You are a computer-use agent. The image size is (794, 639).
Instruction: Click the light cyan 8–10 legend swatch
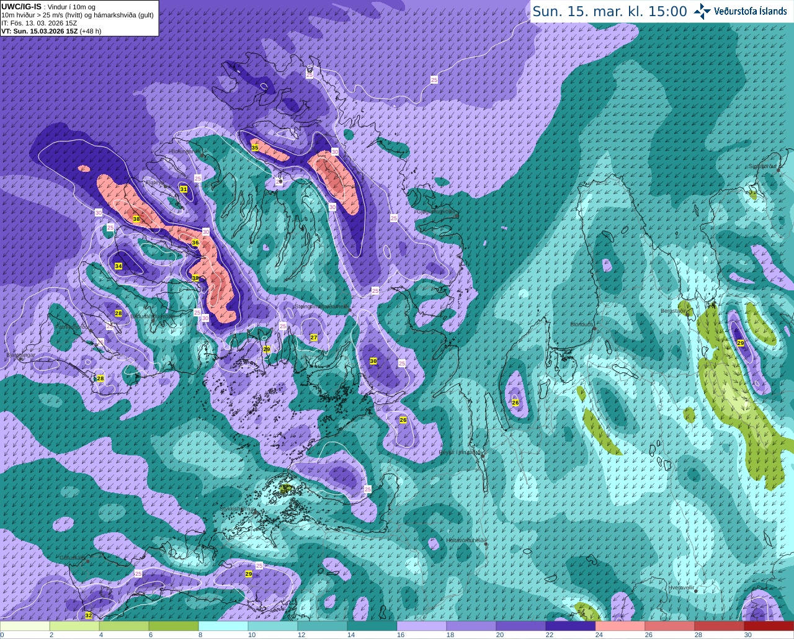point(223,626)
